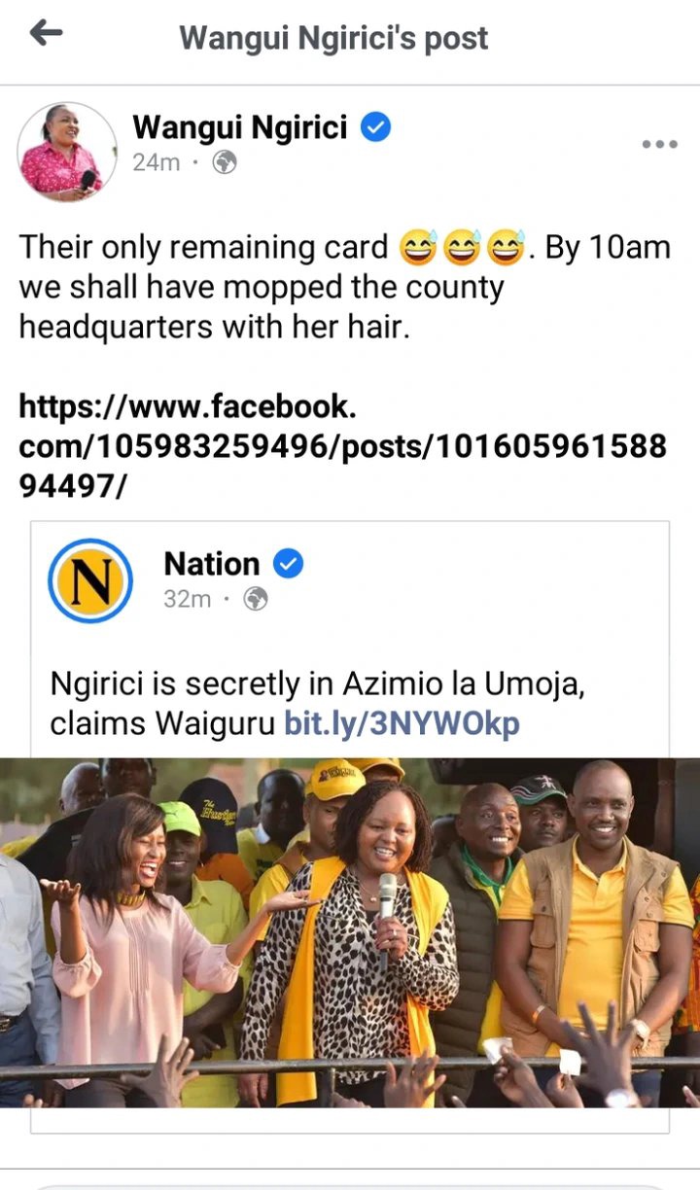Tap the globe privacy icon next to 24m
Viewport: 700px width, 1190px height.
pos(225,162)
